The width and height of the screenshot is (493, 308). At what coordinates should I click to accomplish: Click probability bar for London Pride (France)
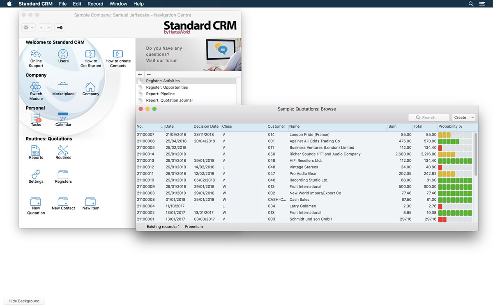[x=455, y=135]
